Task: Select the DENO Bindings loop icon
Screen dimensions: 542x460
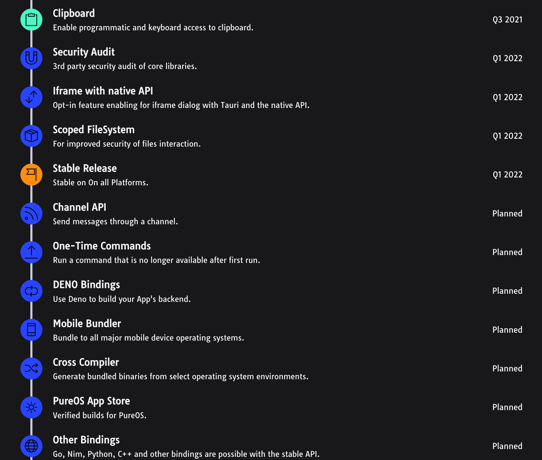Action: coord(31,291)
